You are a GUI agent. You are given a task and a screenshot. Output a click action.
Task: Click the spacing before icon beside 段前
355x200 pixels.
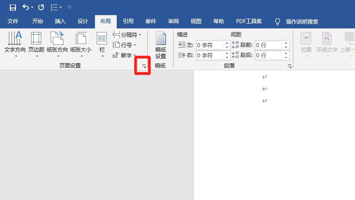235,45
